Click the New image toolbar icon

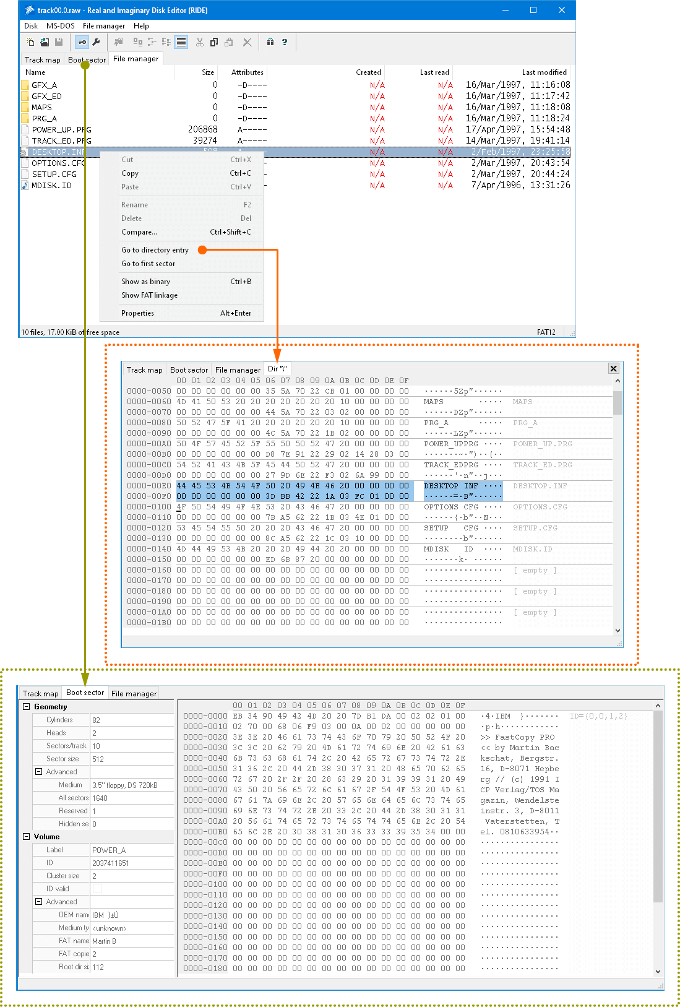[x=30, y=42]
